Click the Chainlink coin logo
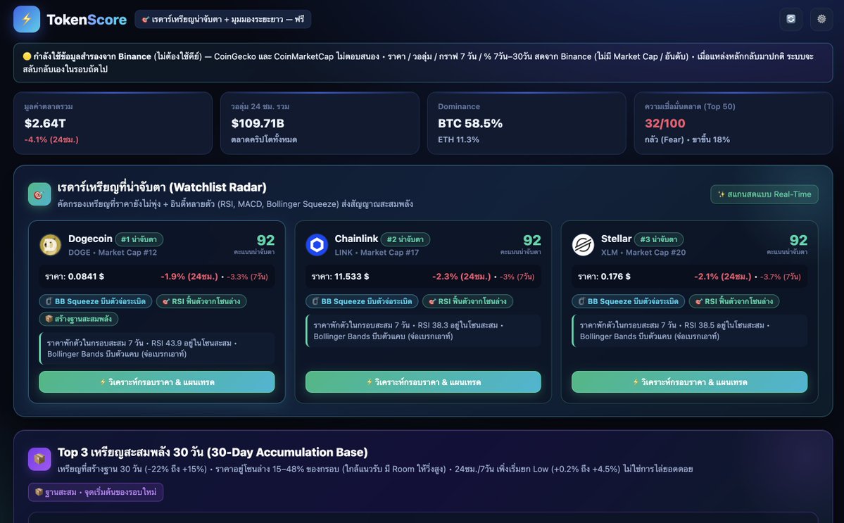The width and height of the screenshot is (844, 523). tap(317, 245)
